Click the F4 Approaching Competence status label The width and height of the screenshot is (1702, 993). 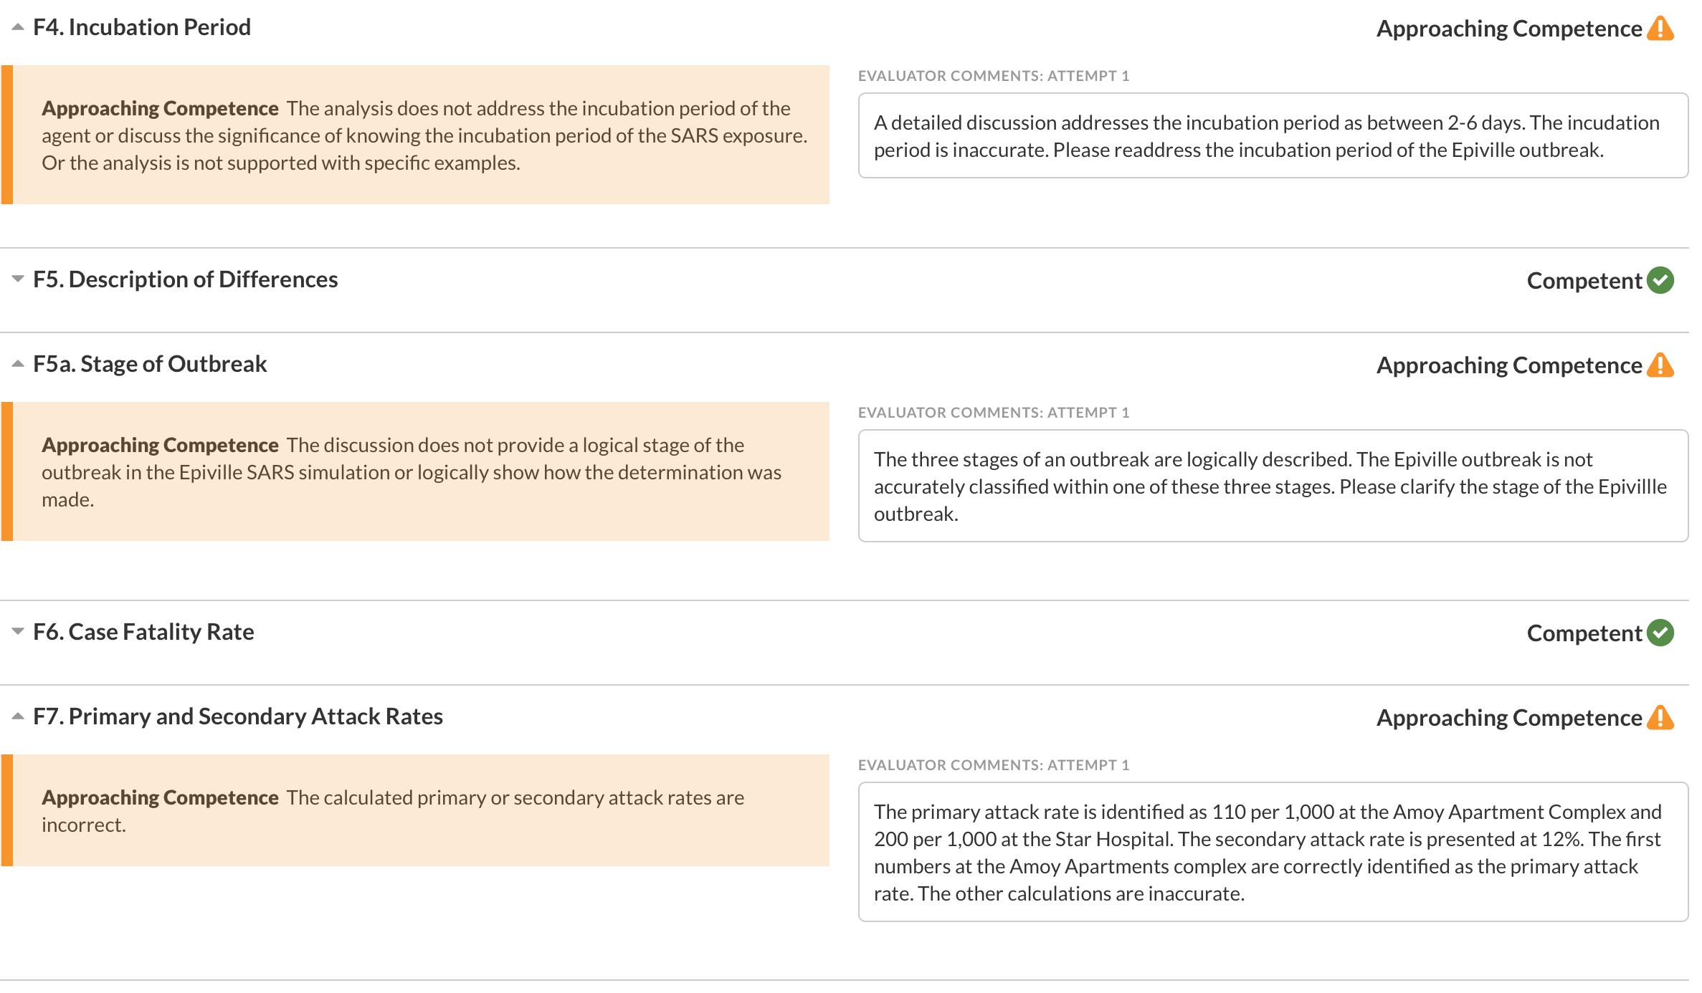tap(1508, 29)
